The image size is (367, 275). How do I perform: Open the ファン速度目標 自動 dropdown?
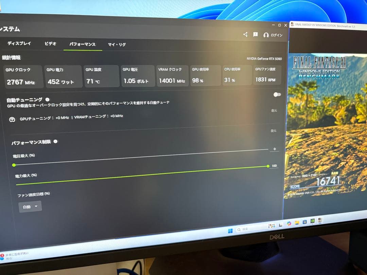(30, 206)
